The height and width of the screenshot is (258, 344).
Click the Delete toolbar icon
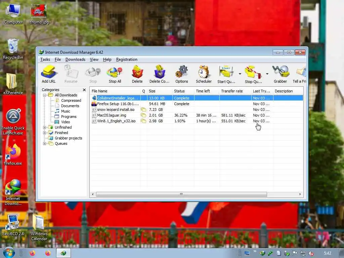click(x=137, y=74)
